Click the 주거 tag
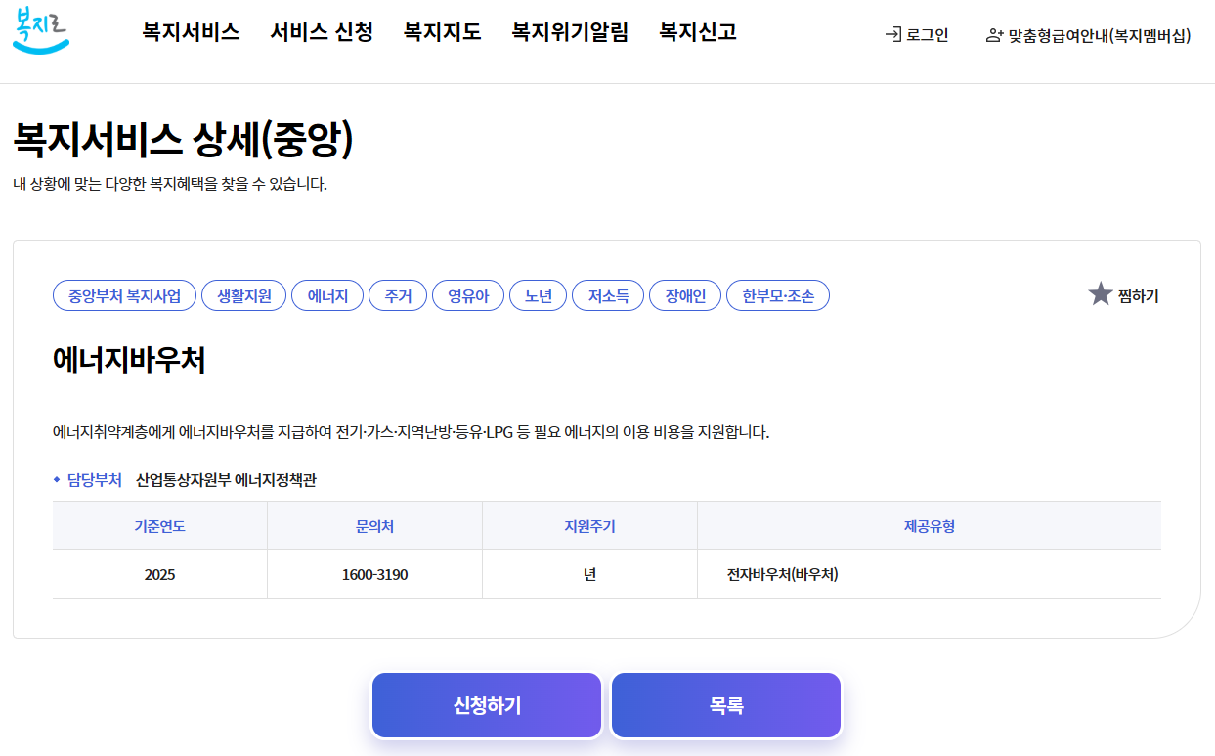The image size is (1215, 756). click(398, 296)
